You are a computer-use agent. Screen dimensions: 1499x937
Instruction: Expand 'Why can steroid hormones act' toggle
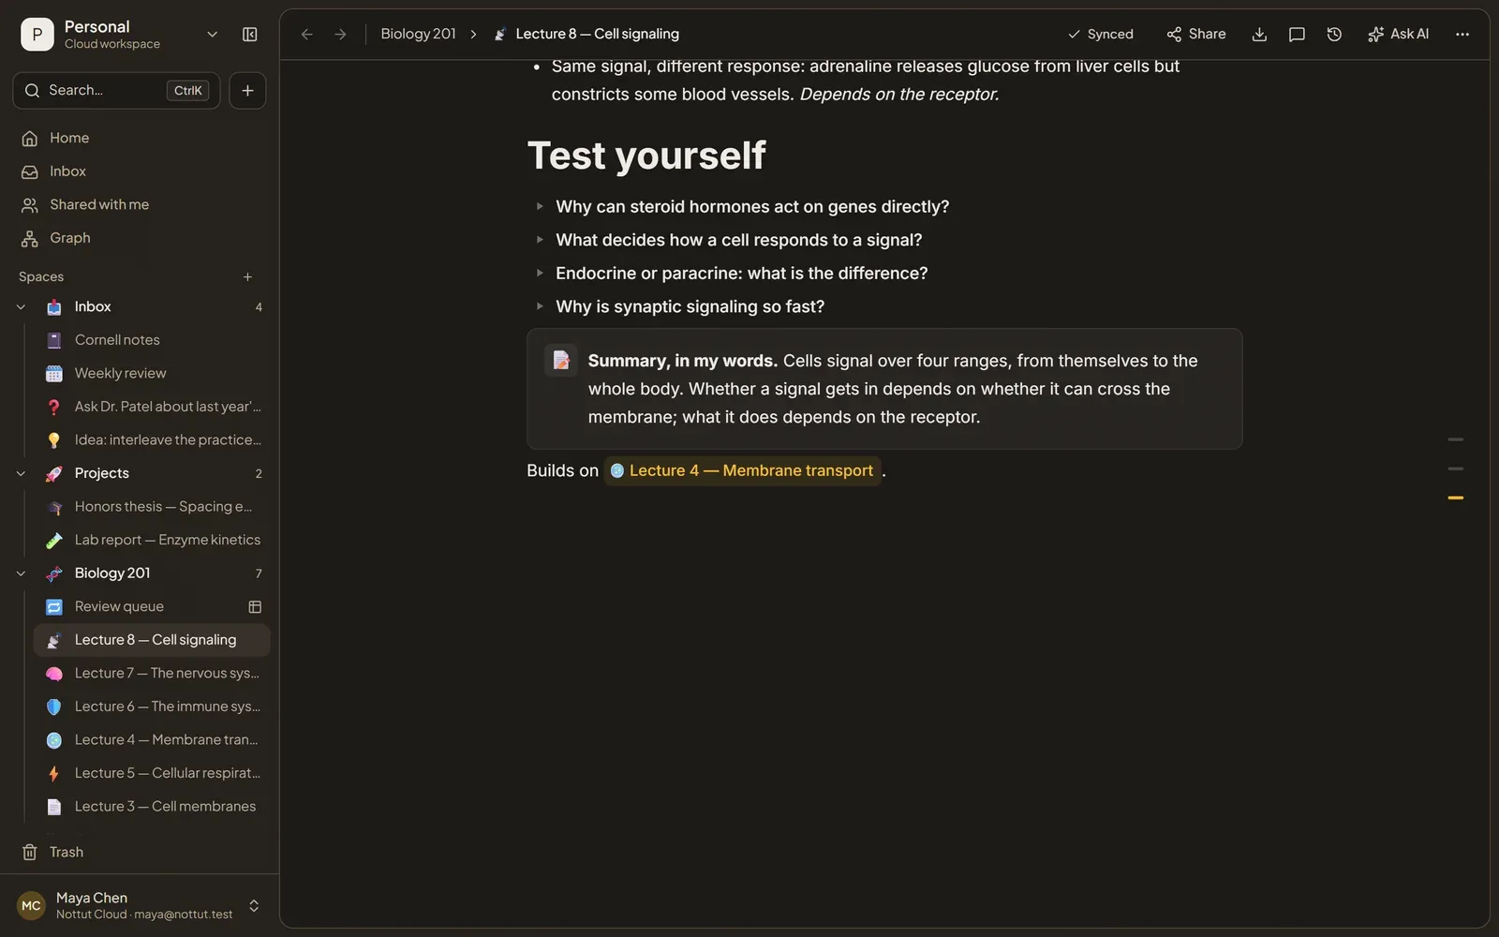(540, 206)
